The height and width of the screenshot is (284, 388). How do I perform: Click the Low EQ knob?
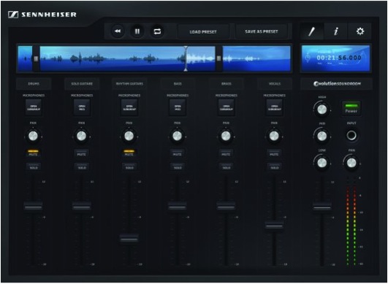coord(322,163)
